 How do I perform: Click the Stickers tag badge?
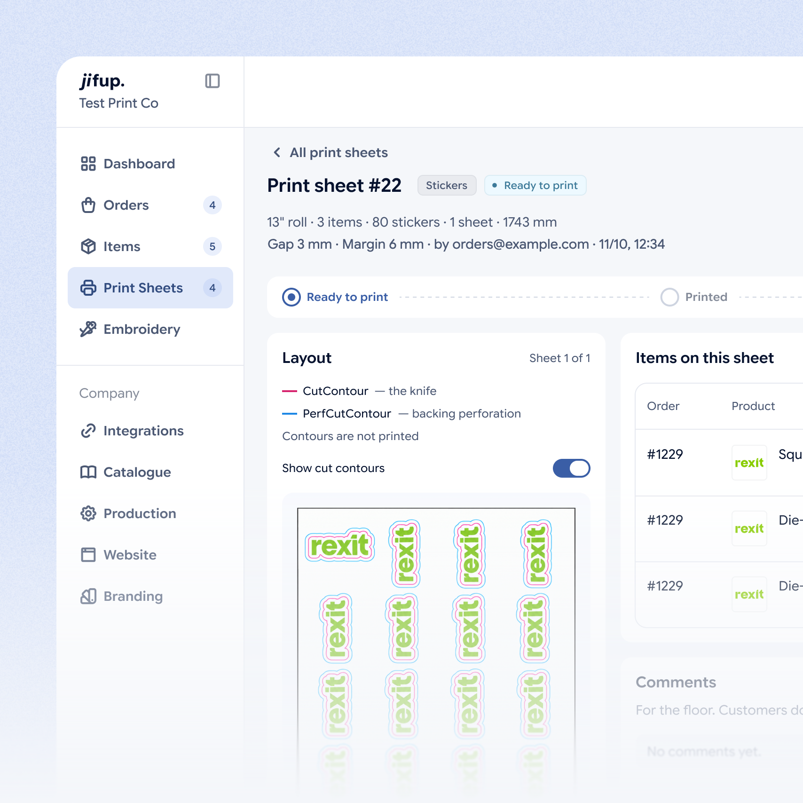[447, 185]
